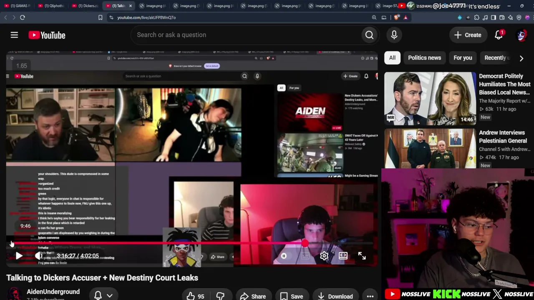
Task: Open the zoom magnifier in the address bar
Action: click(x=374, y=17)
